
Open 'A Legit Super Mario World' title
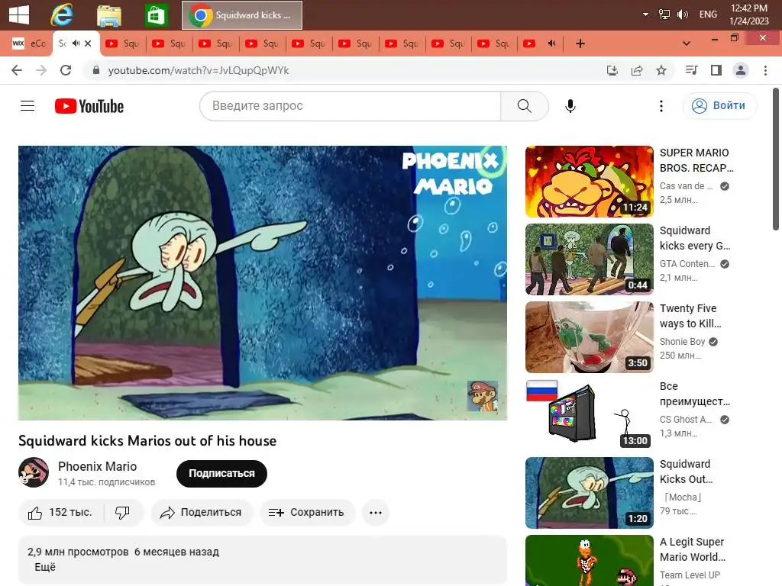pyautogui.click(x=693, y=549)
